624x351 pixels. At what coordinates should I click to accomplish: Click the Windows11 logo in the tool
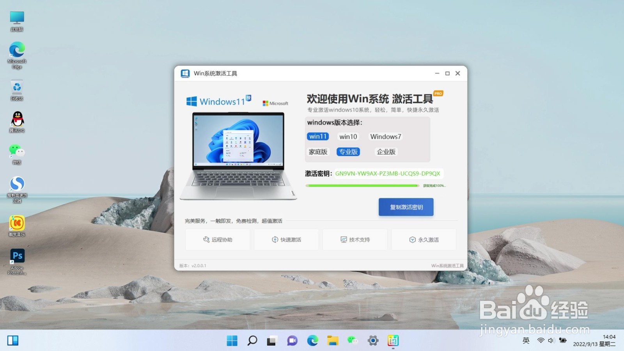pyautogui.click(x=218, y=101)
